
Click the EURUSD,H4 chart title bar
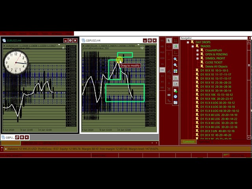(x=31, y=41)
